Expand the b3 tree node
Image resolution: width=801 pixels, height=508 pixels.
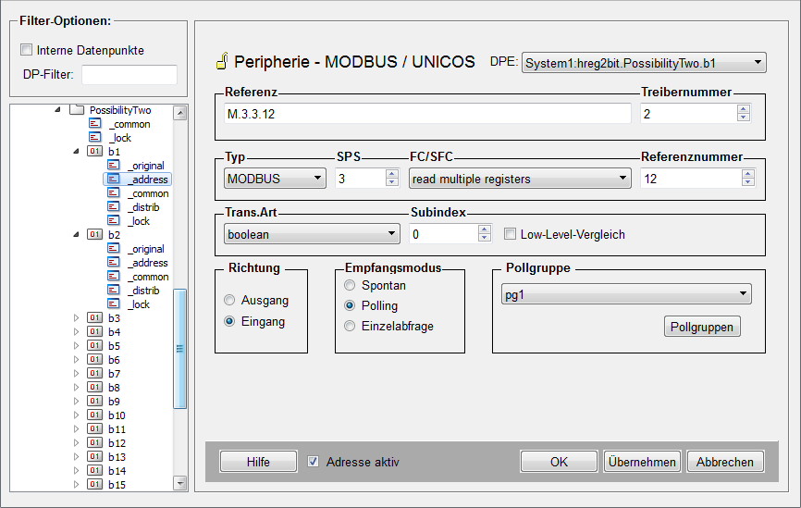coord(76,318)
